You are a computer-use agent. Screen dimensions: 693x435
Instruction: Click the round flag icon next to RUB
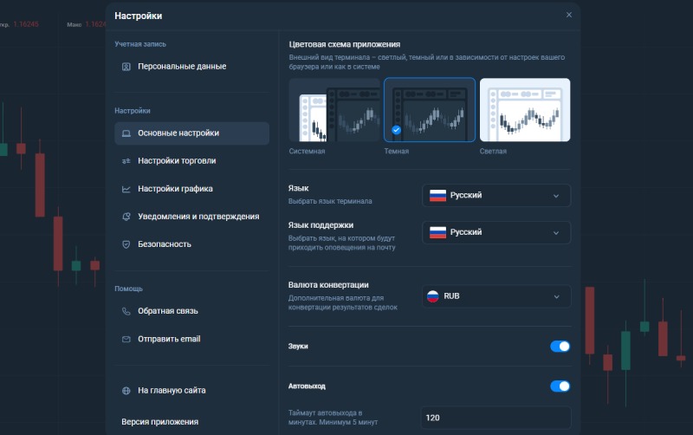[x=432, y=296]
